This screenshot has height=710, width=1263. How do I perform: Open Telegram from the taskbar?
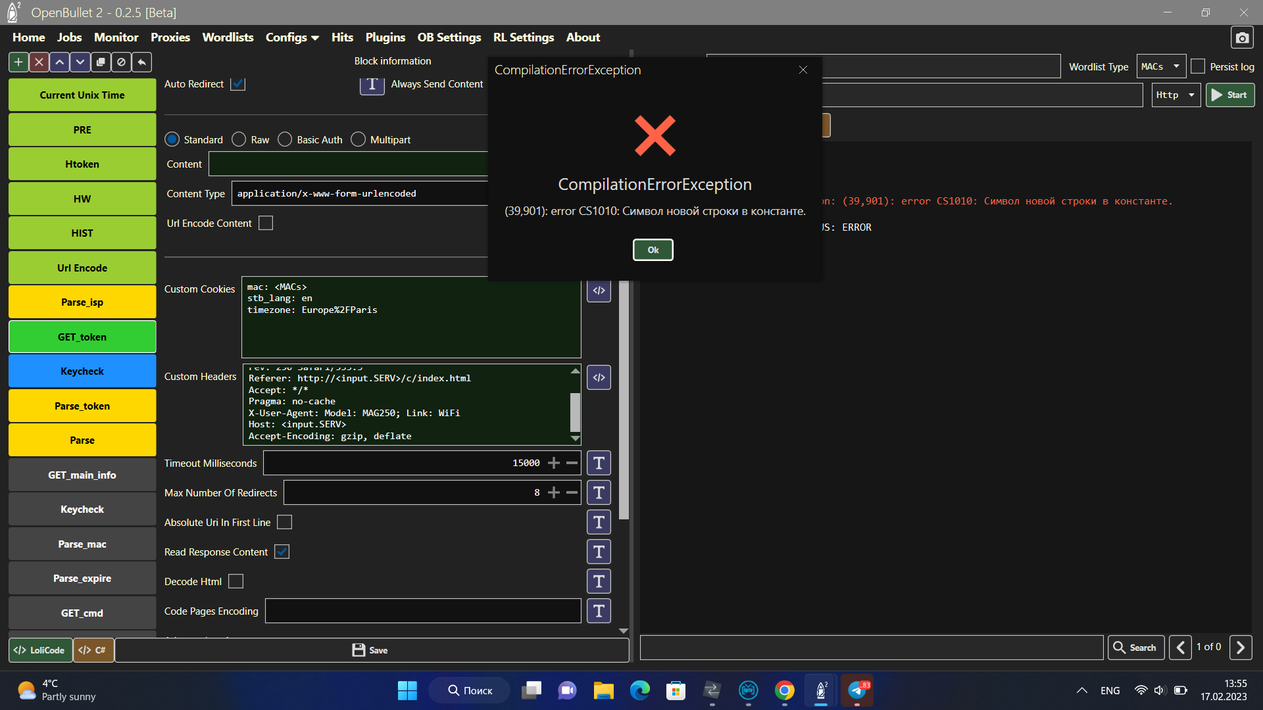pyautogui.click(x=857, y=690)
